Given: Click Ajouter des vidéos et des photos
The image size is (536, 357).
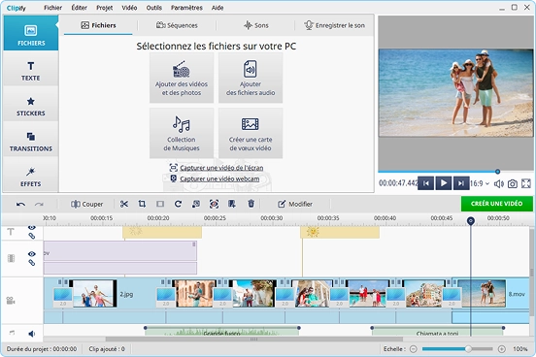Looking at the screenshot, I should pyautogui.click(x=182, y=78).
